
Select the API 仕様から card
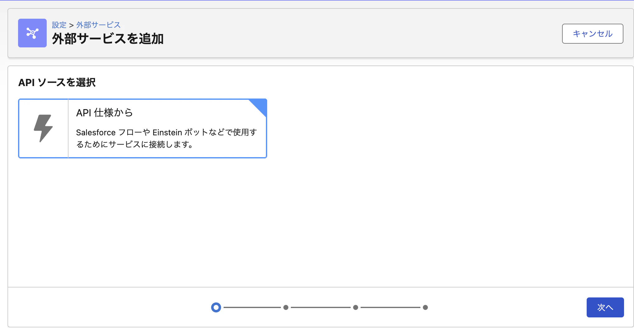[x=143, y=128]
